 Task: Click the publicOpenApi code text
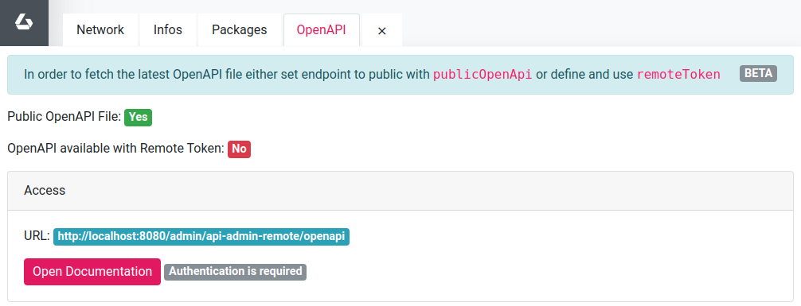(483, 75)
